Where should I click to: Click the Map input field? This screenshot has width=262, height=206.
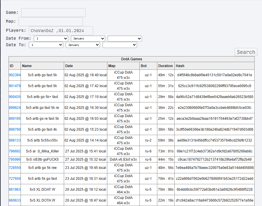(x=51, y=21)
